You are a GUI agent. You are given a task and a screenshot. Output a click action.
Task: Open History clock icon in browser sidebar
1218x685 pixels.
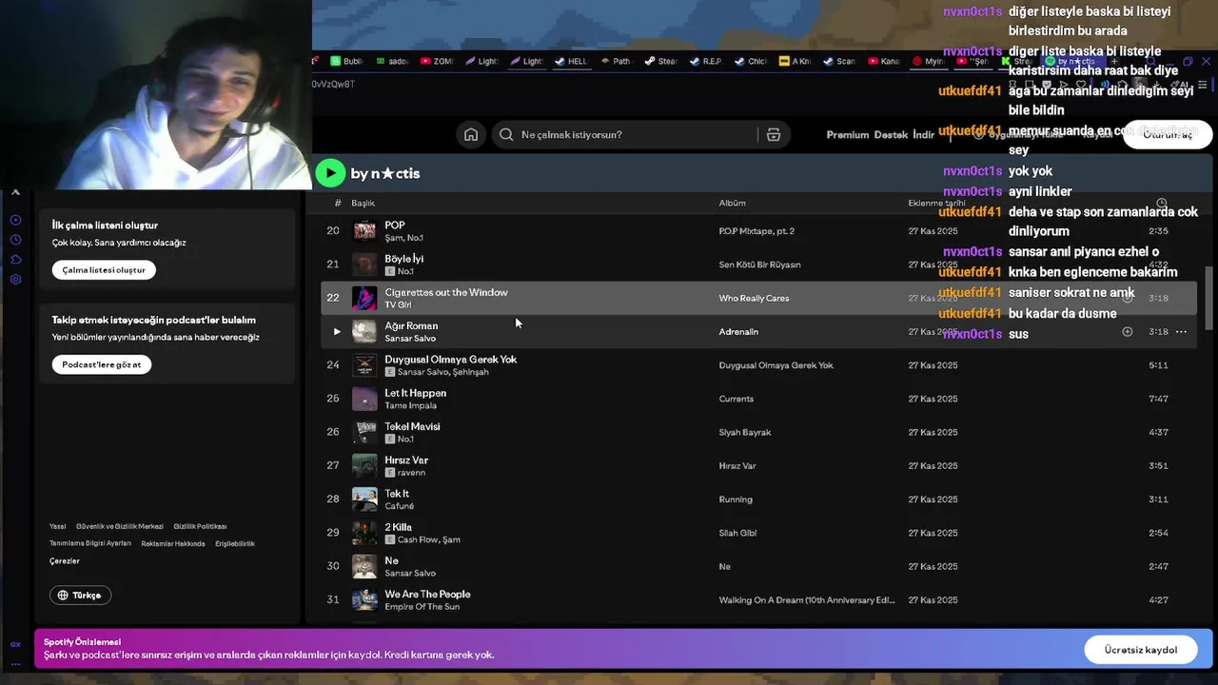tap(15, 240)
